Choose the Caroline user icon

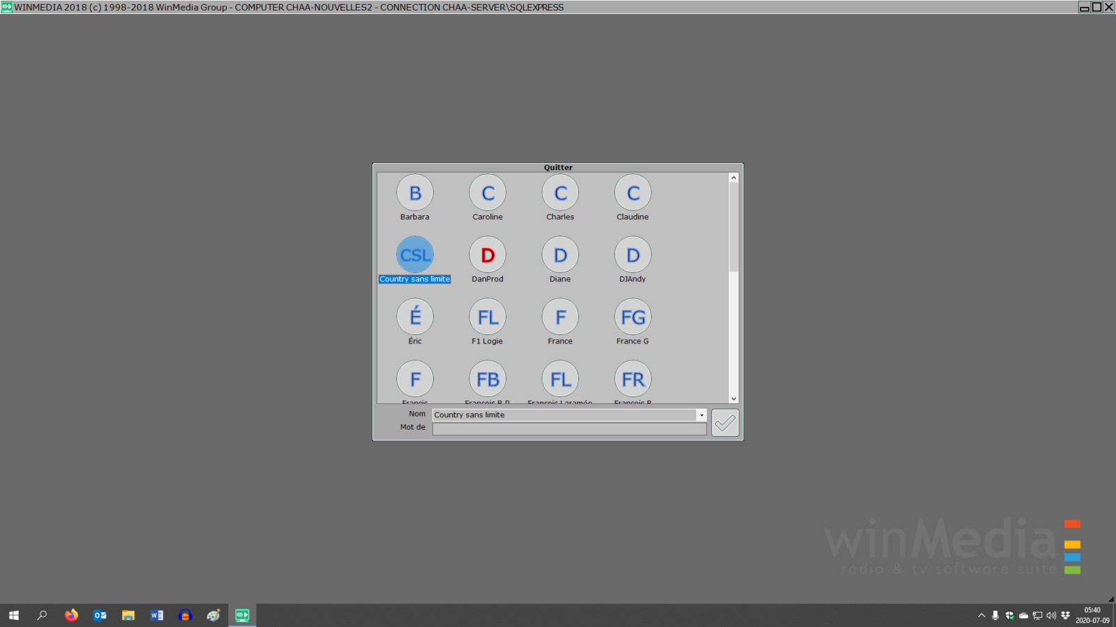tap(488, 193)
